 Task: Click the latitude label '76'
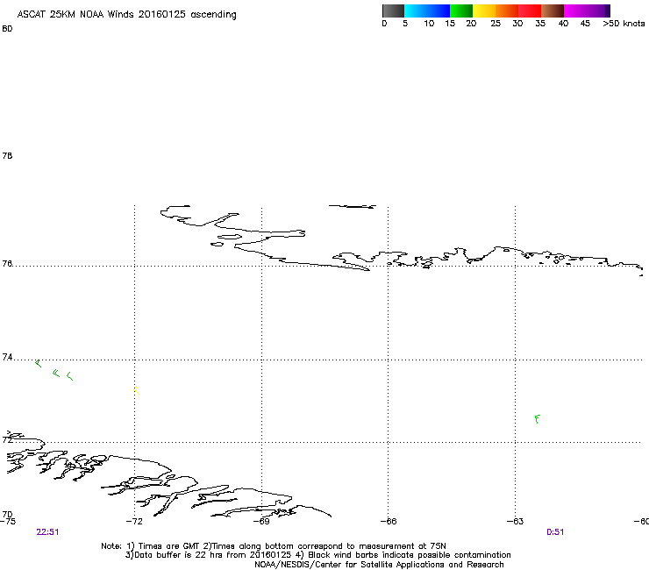(x=7, y=263)
